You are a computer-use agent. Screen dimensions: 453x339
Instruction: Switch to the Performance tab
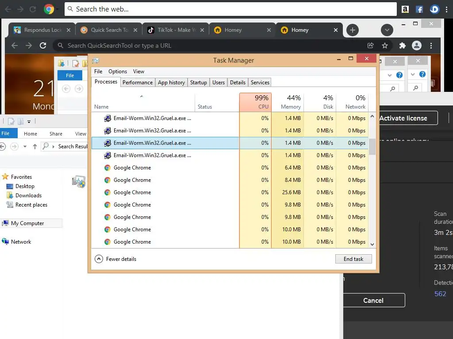138,83
